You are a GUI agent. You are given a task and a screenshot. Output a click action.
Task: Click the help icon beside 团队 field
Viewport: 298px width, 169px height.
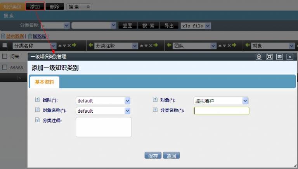(38, 100)
